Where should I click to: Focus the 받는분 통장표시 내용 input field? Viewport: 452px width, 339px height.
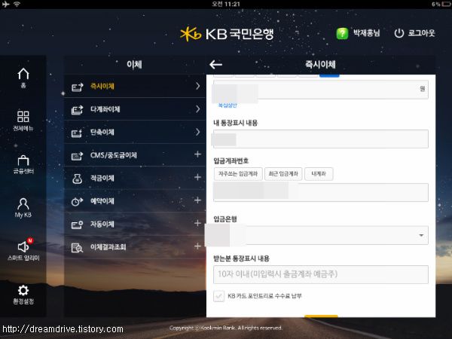[x=321, y=274]
